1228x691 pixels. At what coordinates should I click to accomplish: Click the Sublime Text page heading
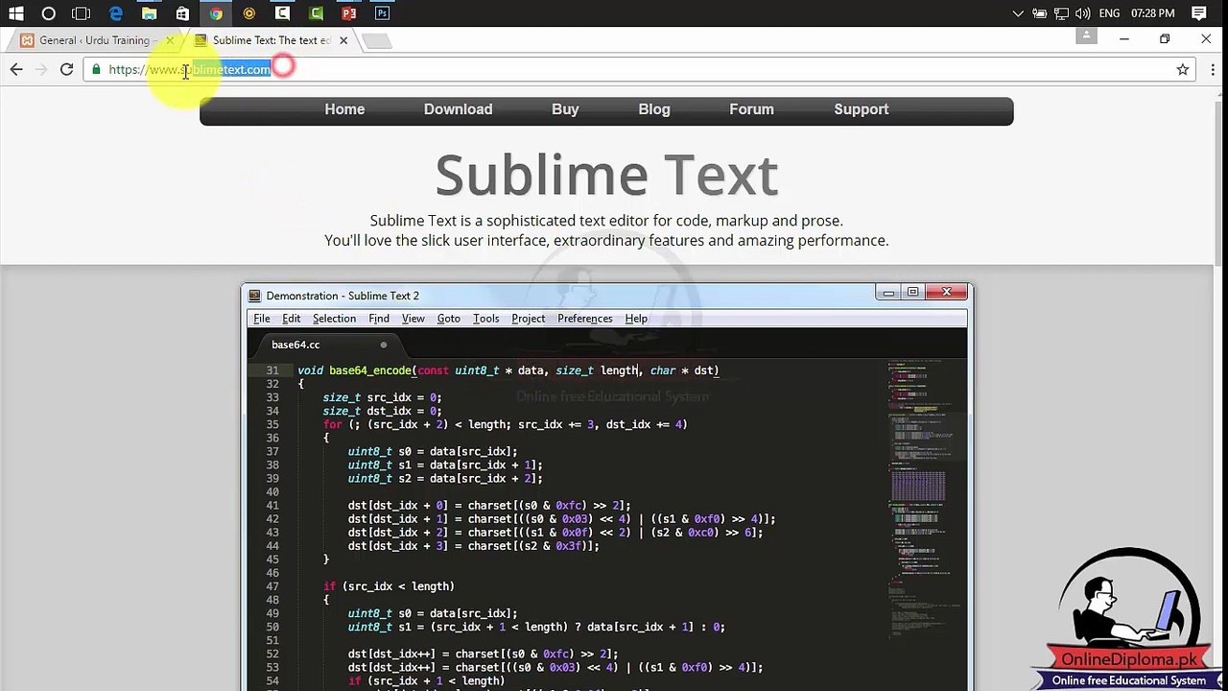coord(606,176)
